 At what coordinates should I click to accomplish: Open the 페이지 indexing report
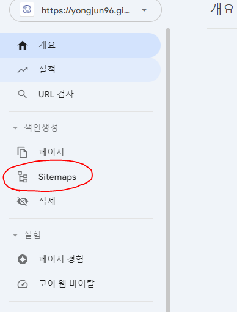tap(51, 152)
